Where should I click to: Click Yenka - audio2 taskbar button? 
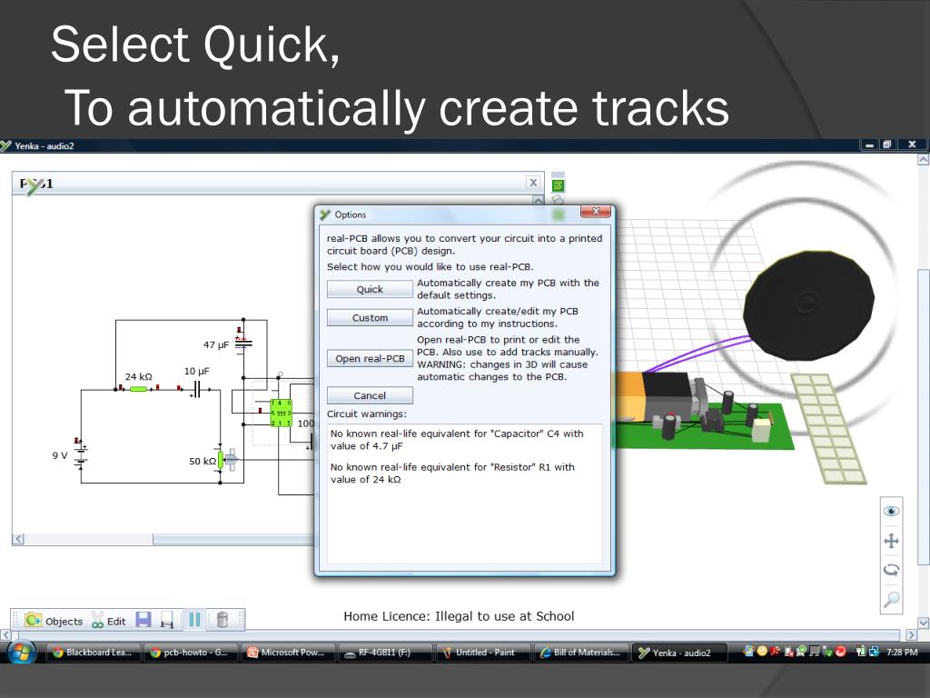[678, 653]
